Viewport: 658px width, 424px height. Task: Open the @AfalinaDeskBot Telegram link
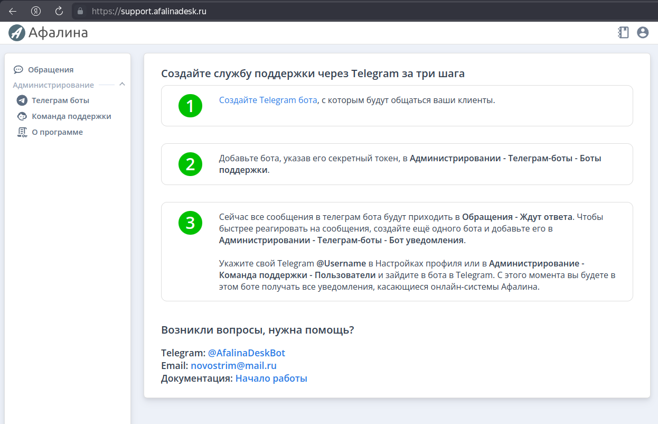pyautogui.click(x=247, y=353)
